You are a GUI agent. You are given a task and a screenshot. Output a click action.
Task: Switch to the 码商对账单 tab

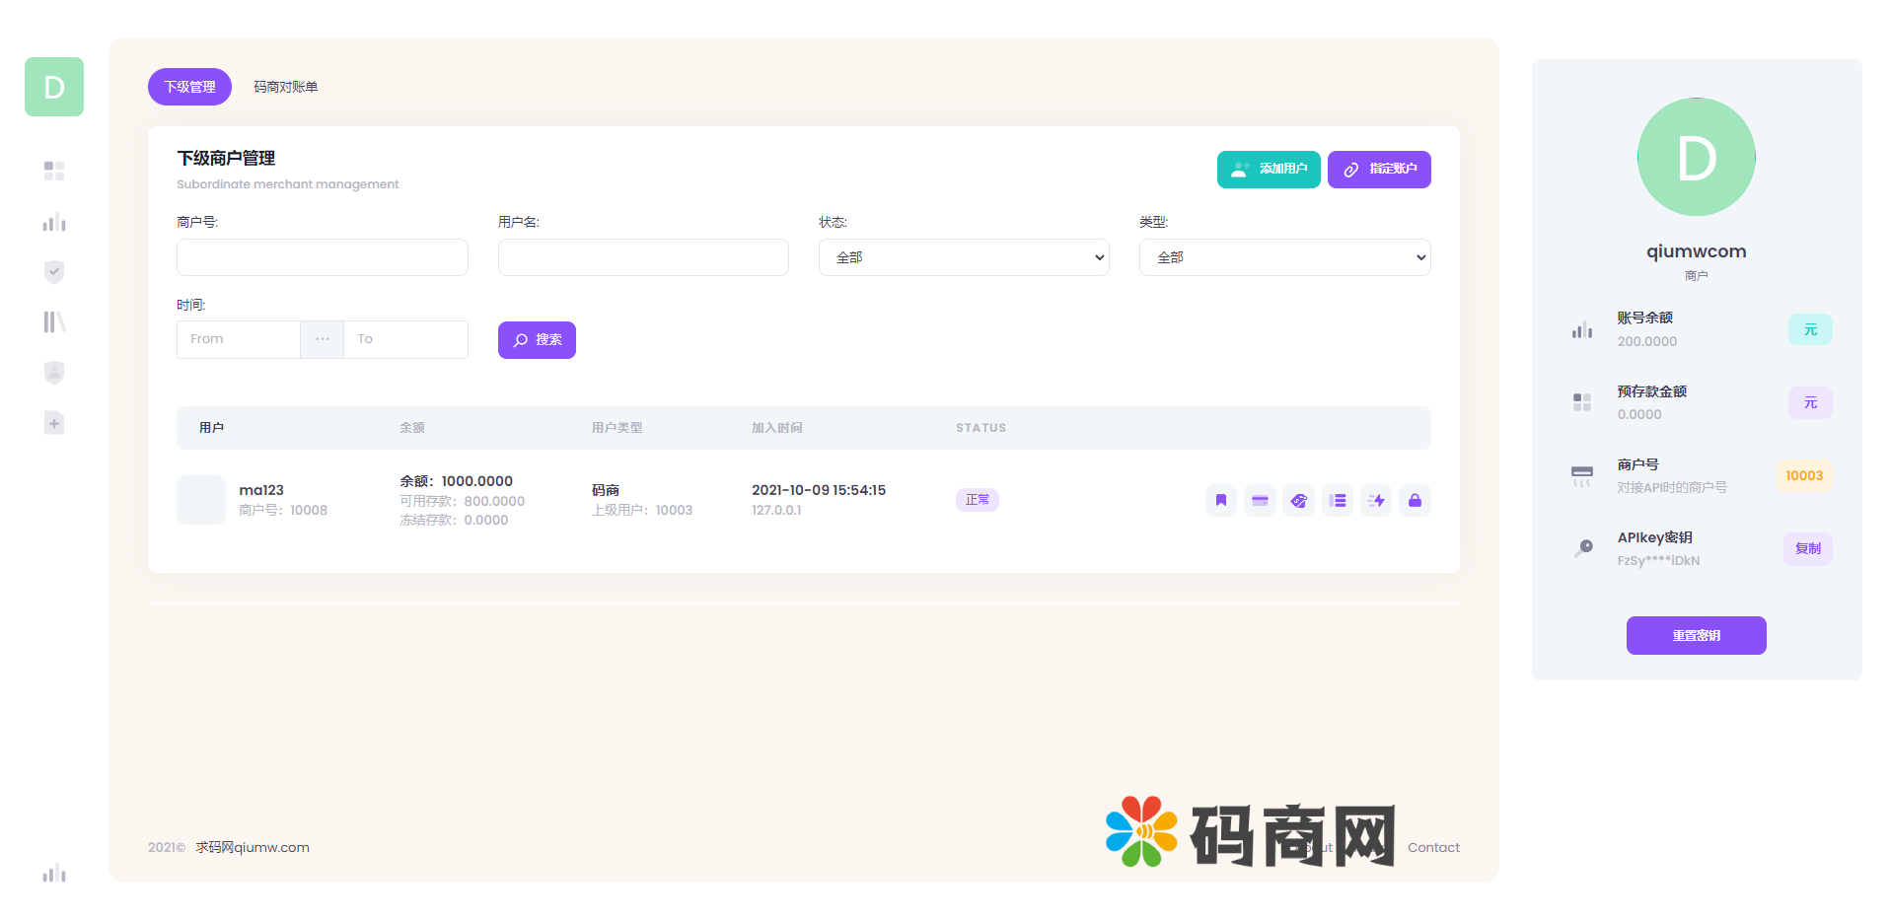(x=285, y=87)
